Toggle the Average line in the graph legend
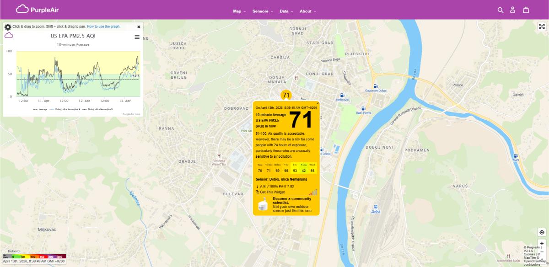The height and width of the screenshot is (267, 549). point(43,110)
